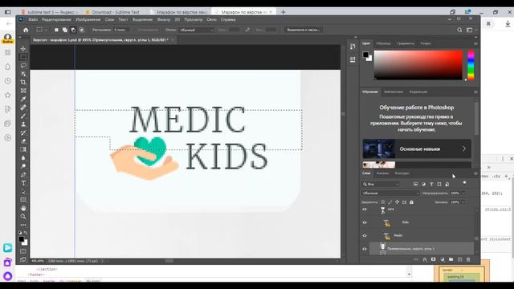Select the Brush tool
This screenshot has height=289, width=514.
tap(23, 116)
